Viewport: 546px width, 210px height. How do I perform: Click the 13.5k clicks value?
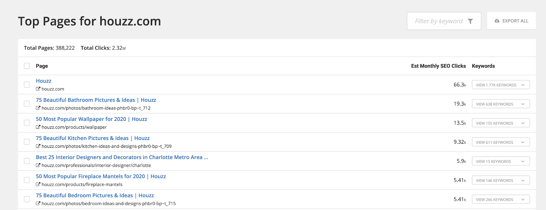point(460,123)
